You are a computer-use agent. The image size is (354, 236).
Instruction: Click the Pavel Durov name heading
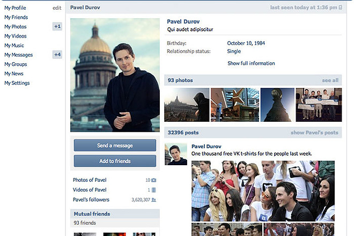[183, 21]
